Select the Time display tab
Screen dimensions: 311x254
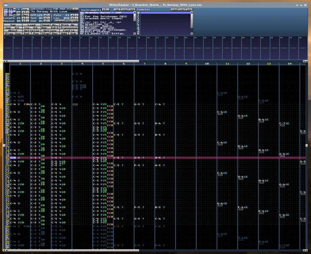(x=56, y=9)
